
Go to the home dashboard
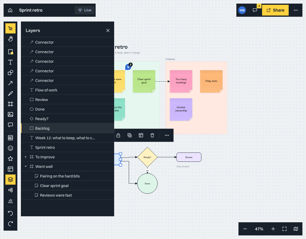pos(10,10)
